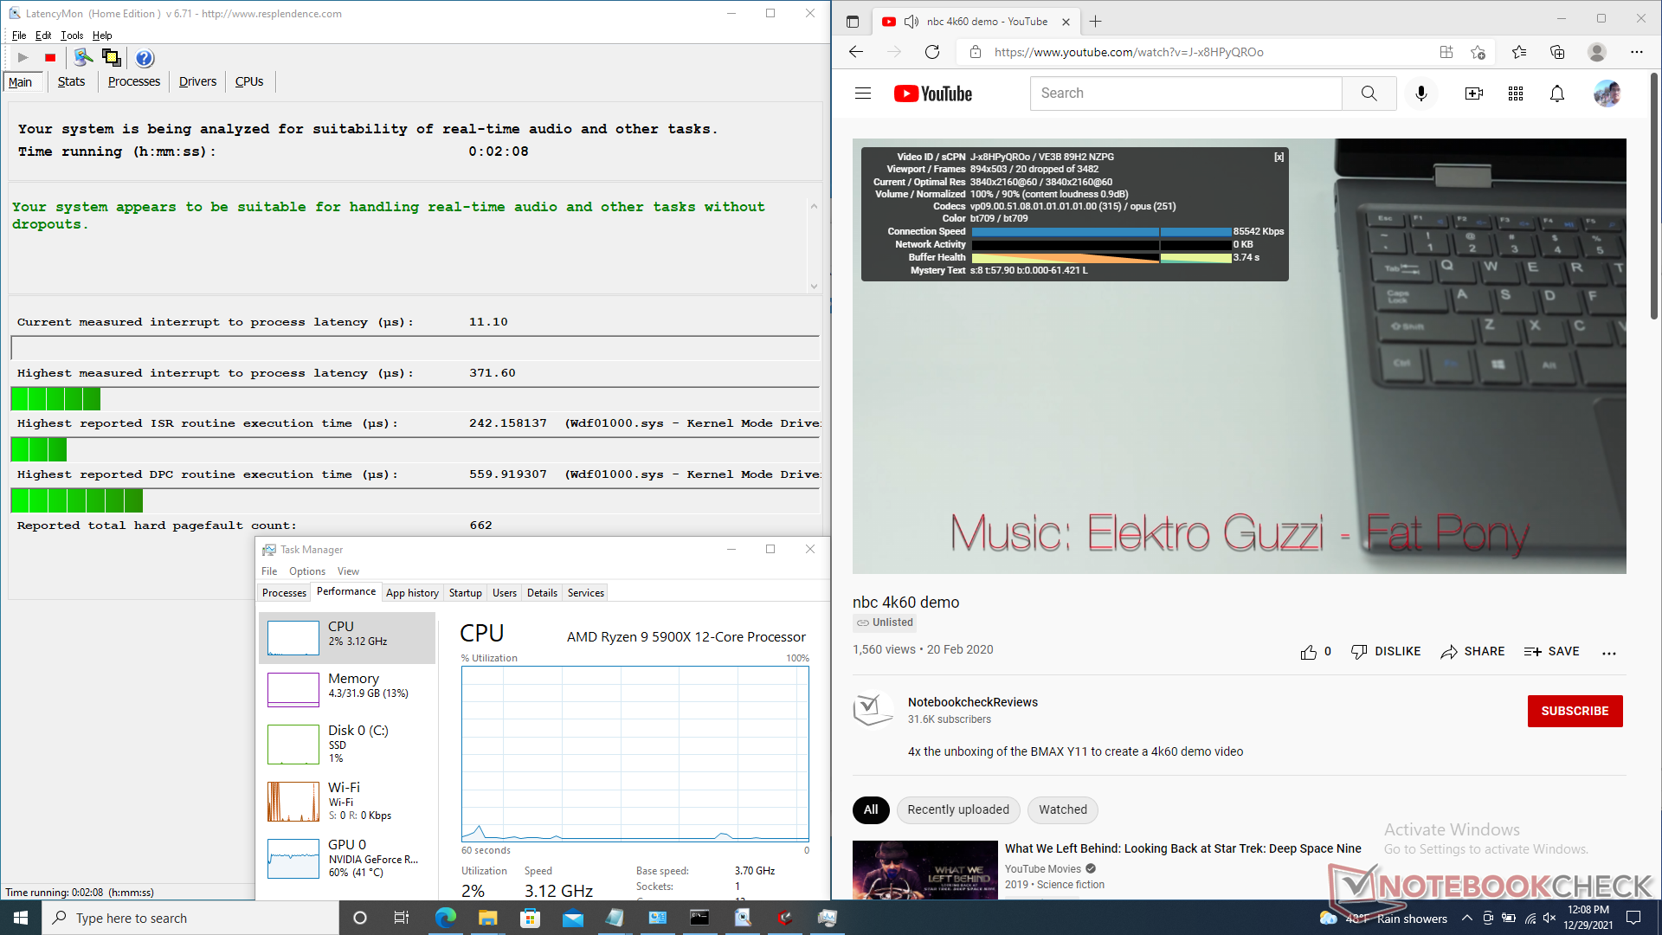Click the red SUBSCRIBE button
Screen dimensions: 1662x935
point(1574,711)
